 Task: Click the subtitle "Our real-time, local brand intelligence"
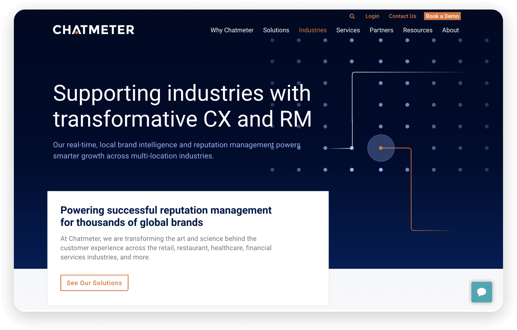click(x=177, y=150)
